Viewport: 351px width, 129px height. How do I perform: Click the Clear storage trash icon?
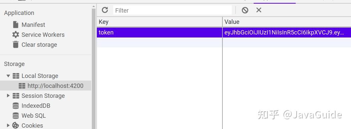click(x=16, y=44)
